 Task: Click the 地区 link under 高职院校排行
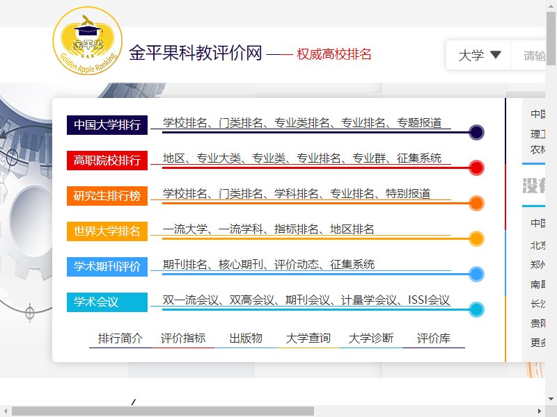173,158
